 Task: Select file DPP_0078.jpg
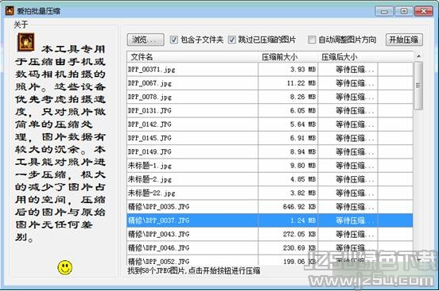coord(270,97)
